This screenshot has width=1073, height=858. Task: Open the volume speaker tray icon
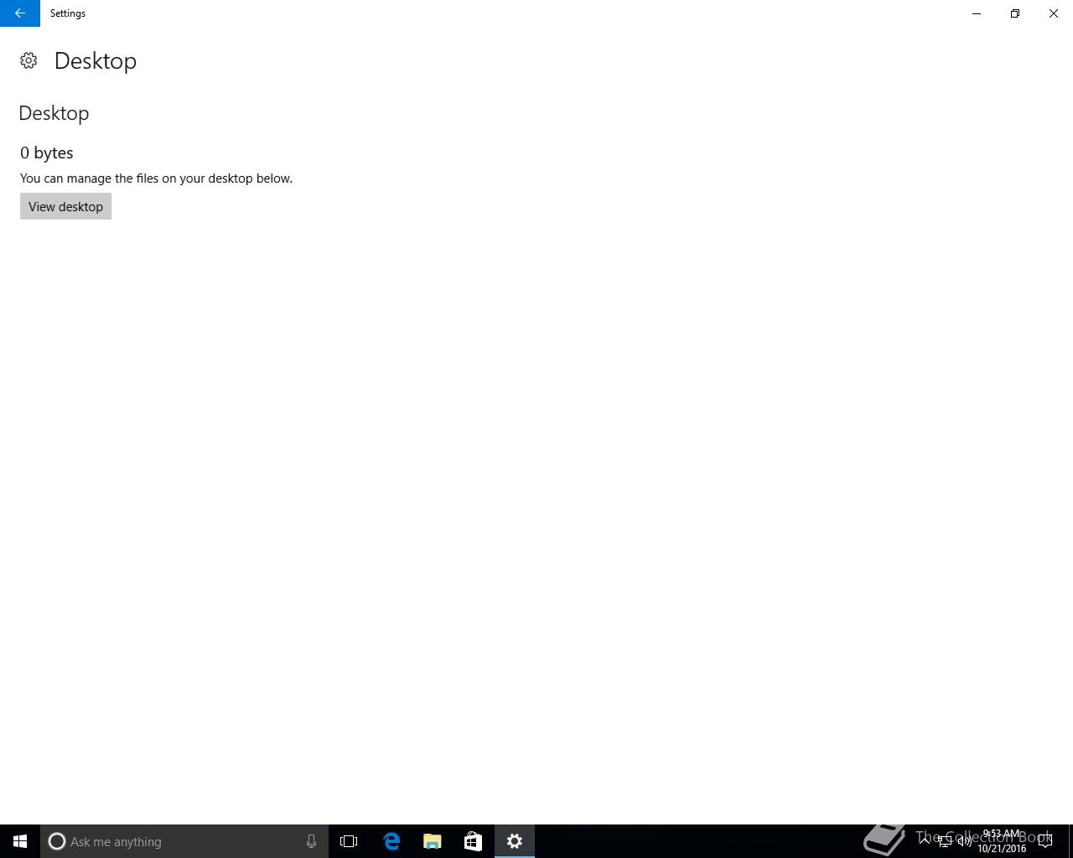tap(965, 841)
